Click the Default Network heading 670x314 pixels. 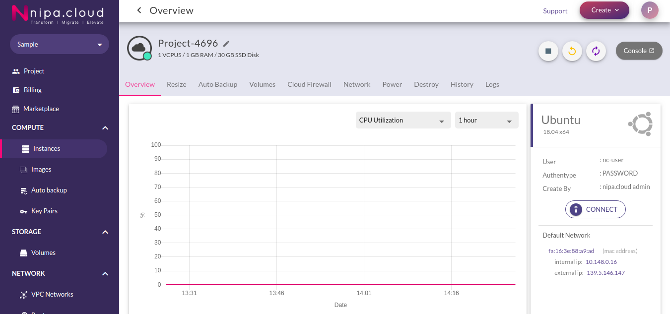tap(566, 235)
